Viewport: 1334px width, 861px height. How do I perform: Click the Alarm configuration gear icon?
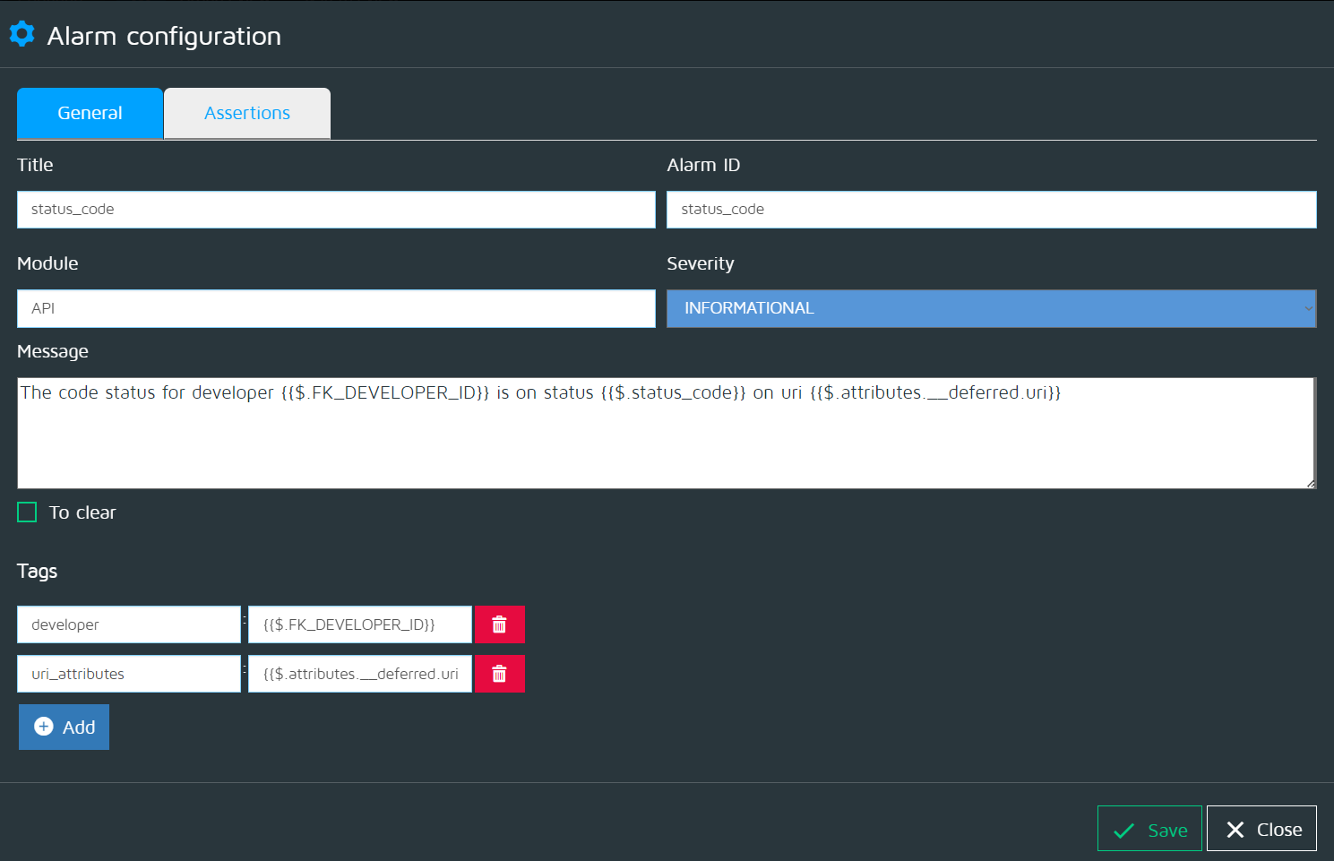click(22, 34)
